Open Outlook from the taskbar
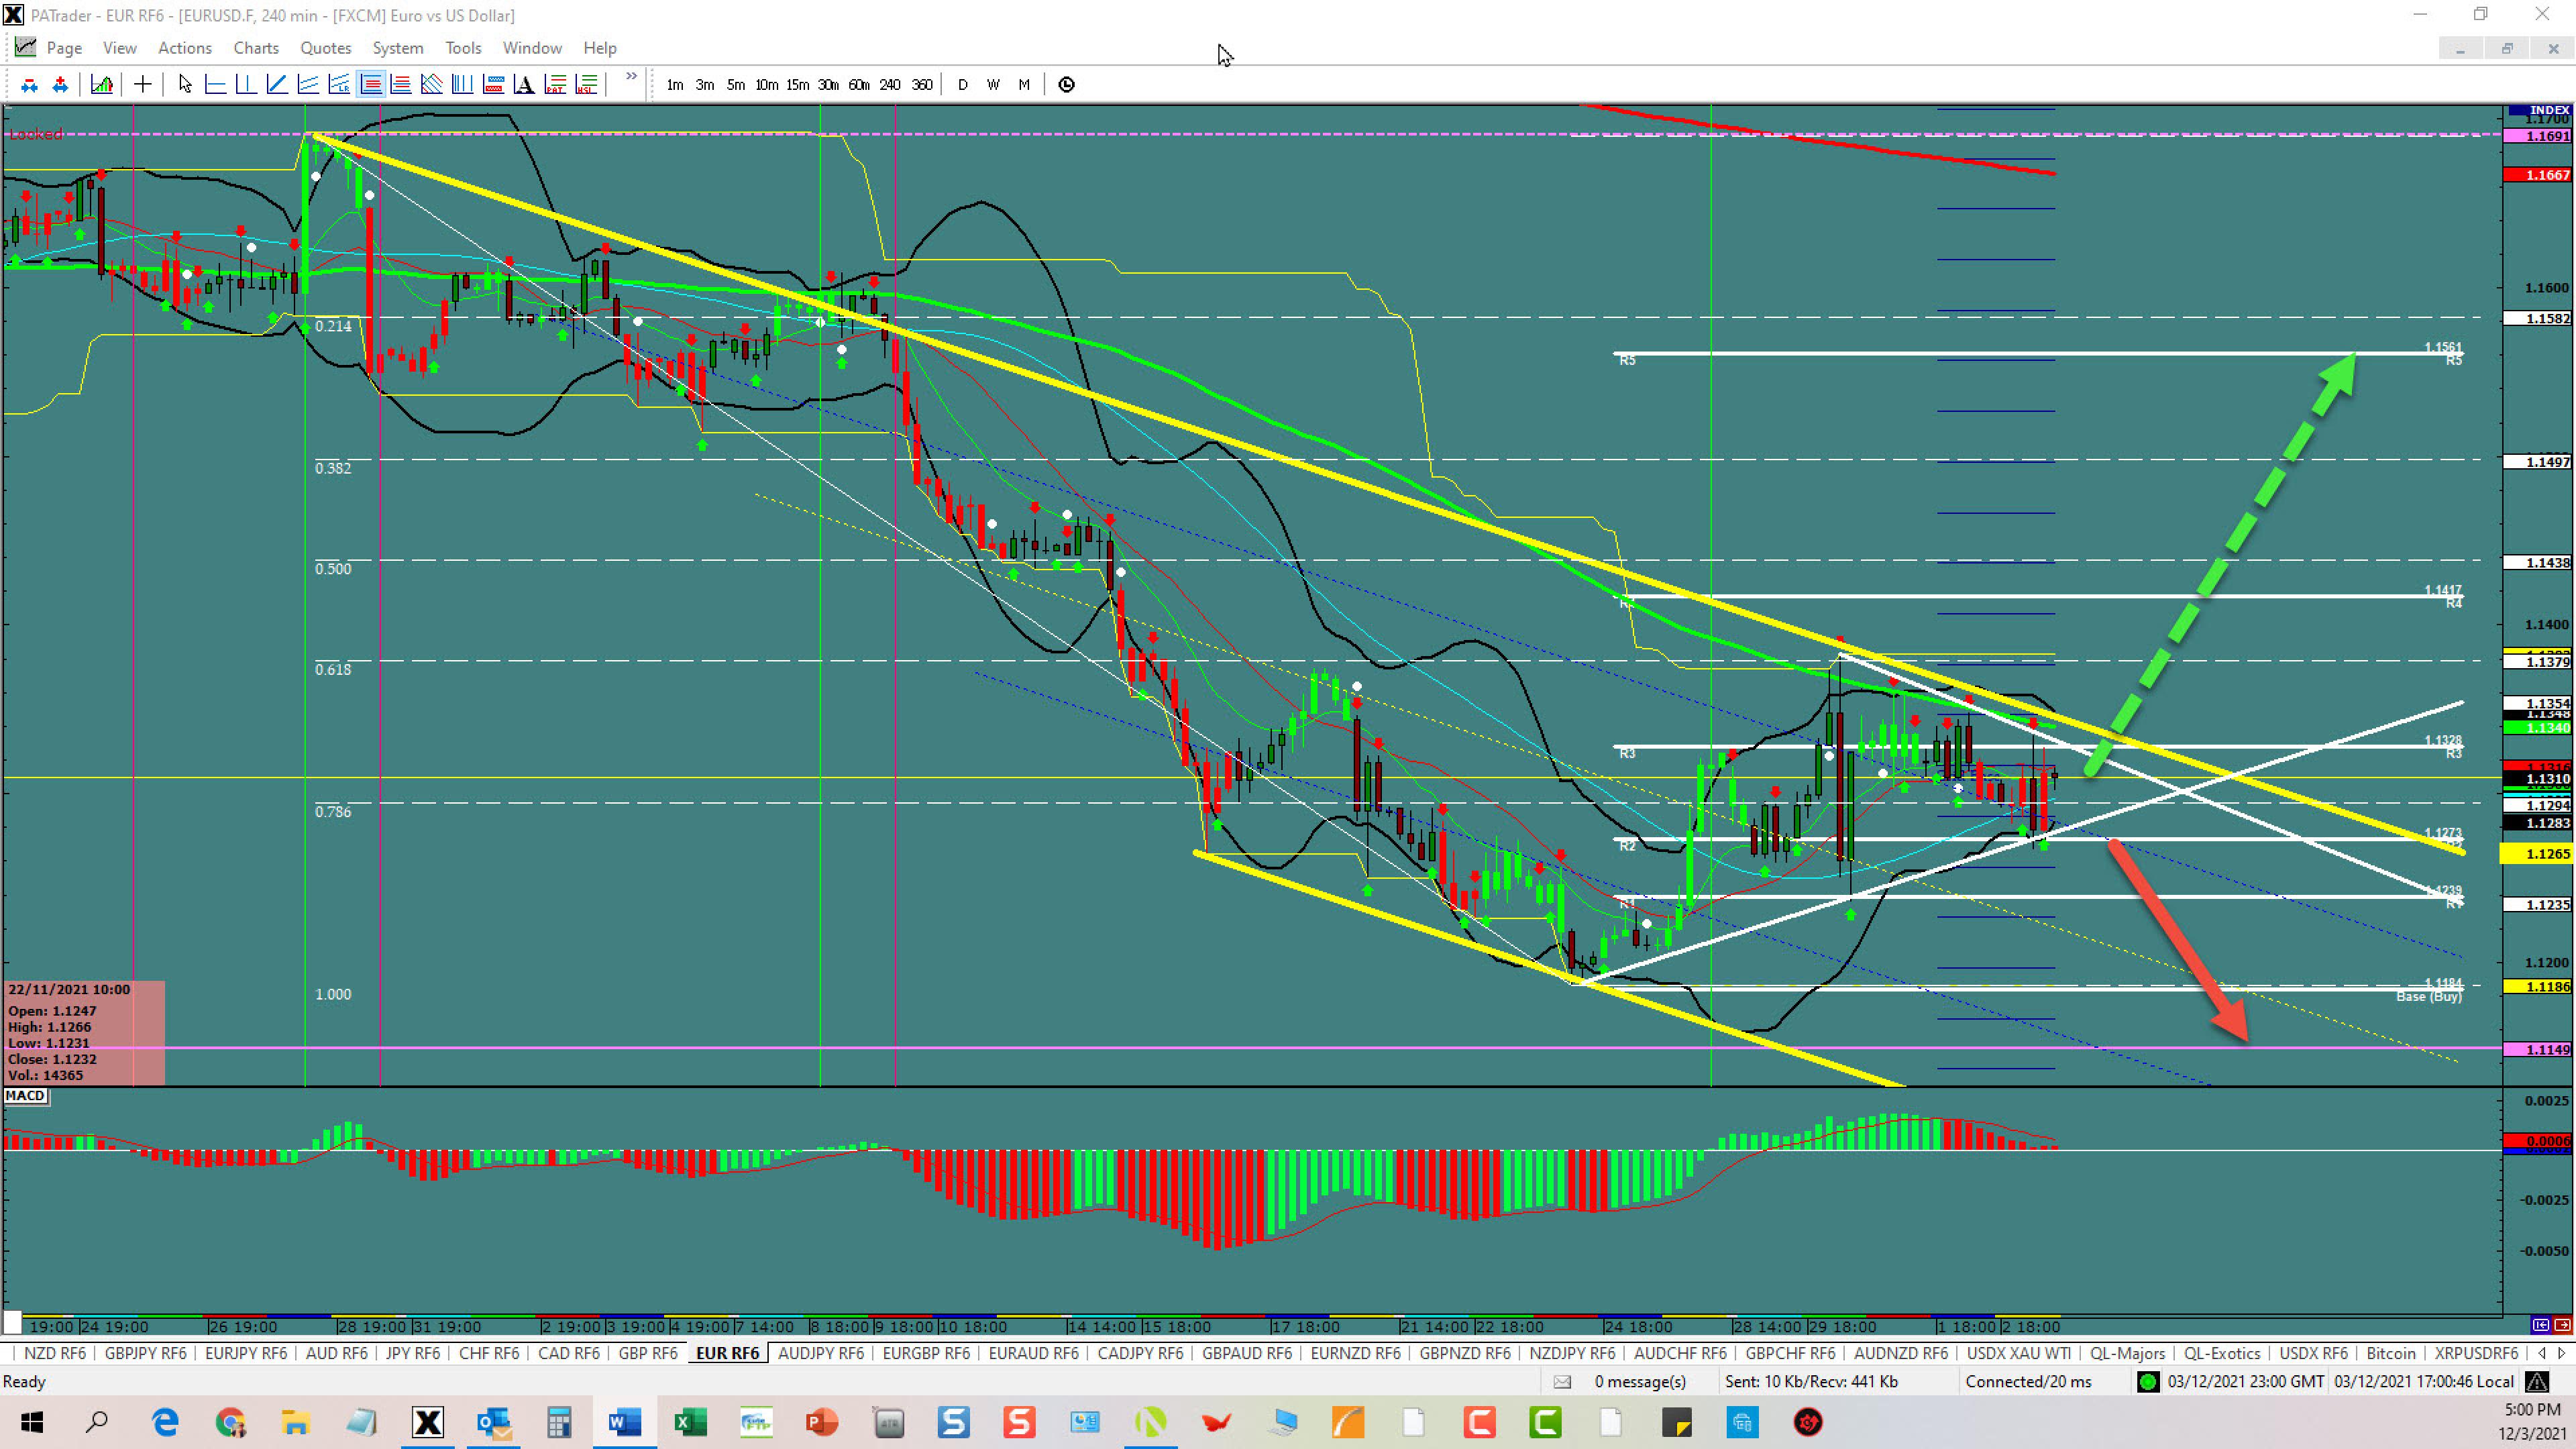 (493, 1422)
